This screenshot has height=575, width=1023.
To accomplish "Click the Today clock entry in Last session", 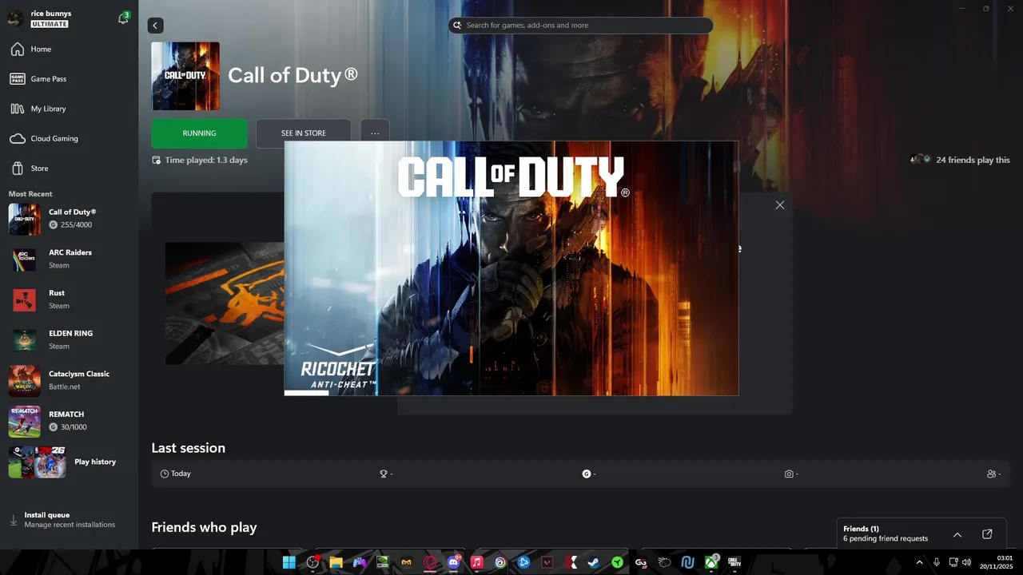I will click(x=176, y=474).
